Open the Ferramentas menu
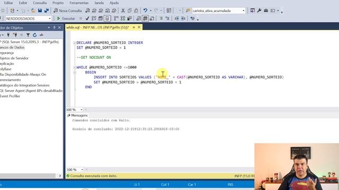Image resolution: width=339 pixels, height=190 pixels. point(79,3)
